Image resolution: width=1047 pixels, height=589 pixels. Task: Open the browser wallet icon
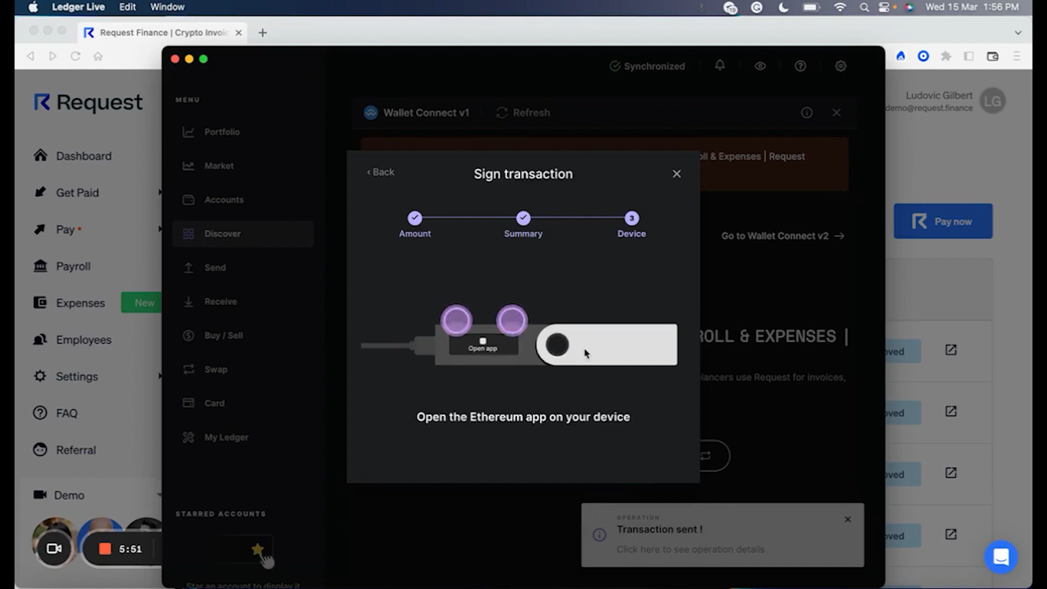(993, 56)
